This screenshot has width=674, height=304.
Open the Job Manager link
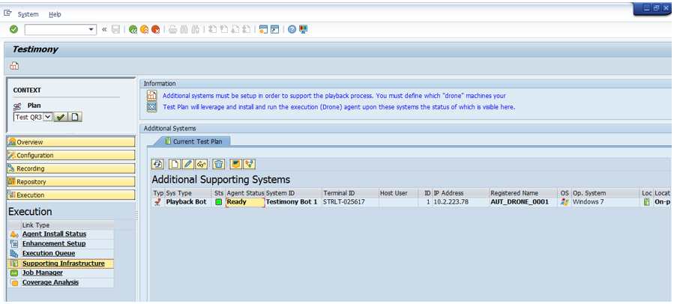pyautogui.click(x=43, y=273)
